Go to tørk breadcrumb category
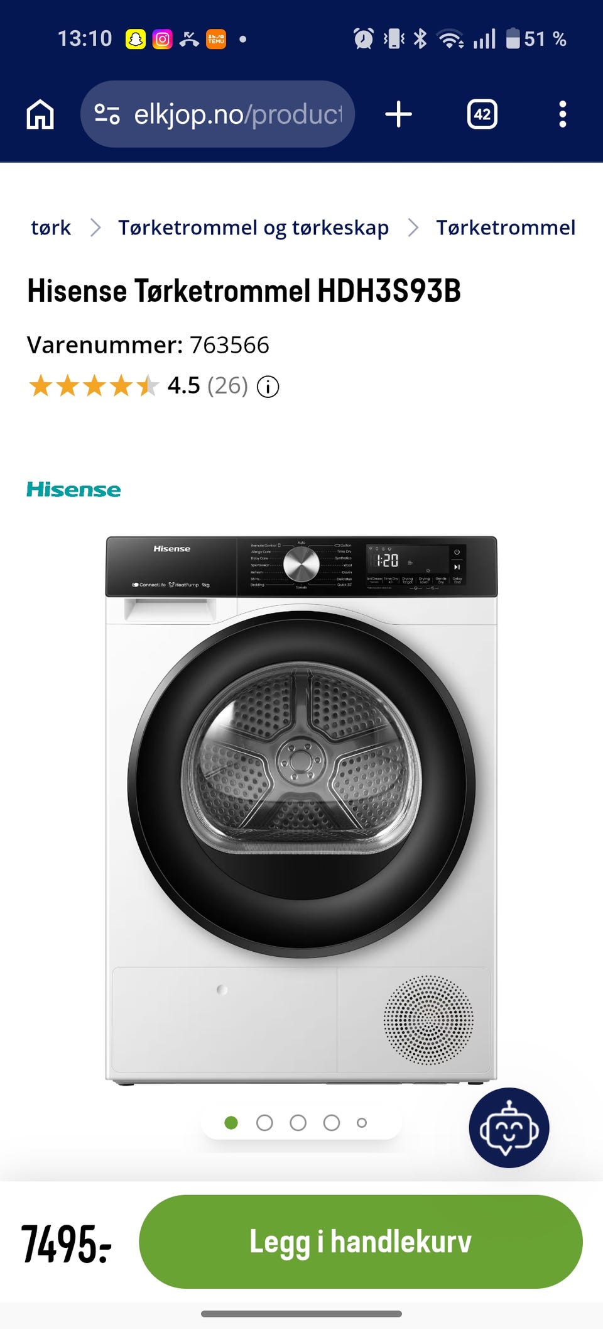The width and height of the screenshot is (603, 1329). [x=51, y=228]
